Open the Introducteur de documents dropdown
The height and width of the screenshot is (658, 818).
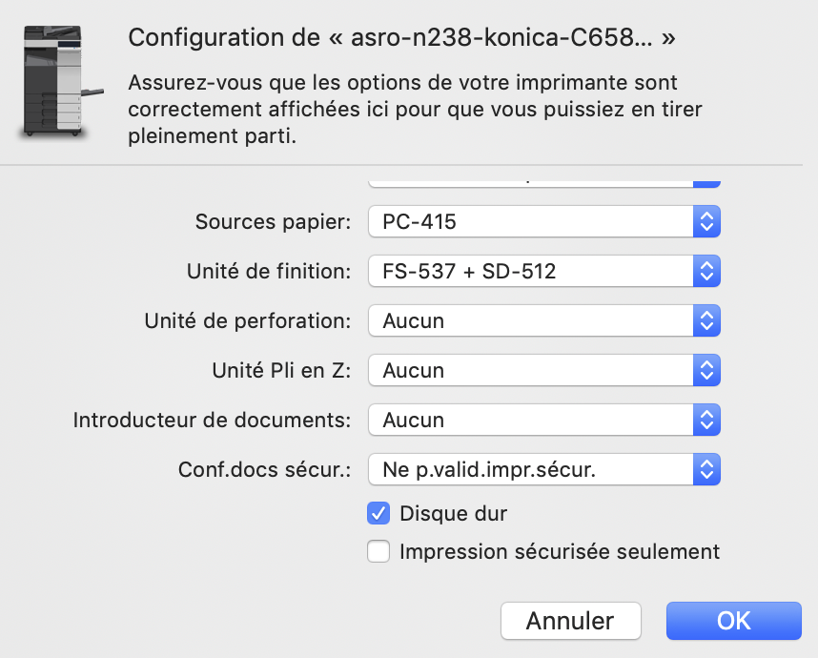(544, 420)
